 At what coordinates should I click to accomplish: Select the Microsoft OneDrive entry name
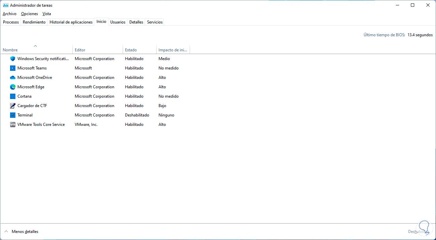pos(35,78)
